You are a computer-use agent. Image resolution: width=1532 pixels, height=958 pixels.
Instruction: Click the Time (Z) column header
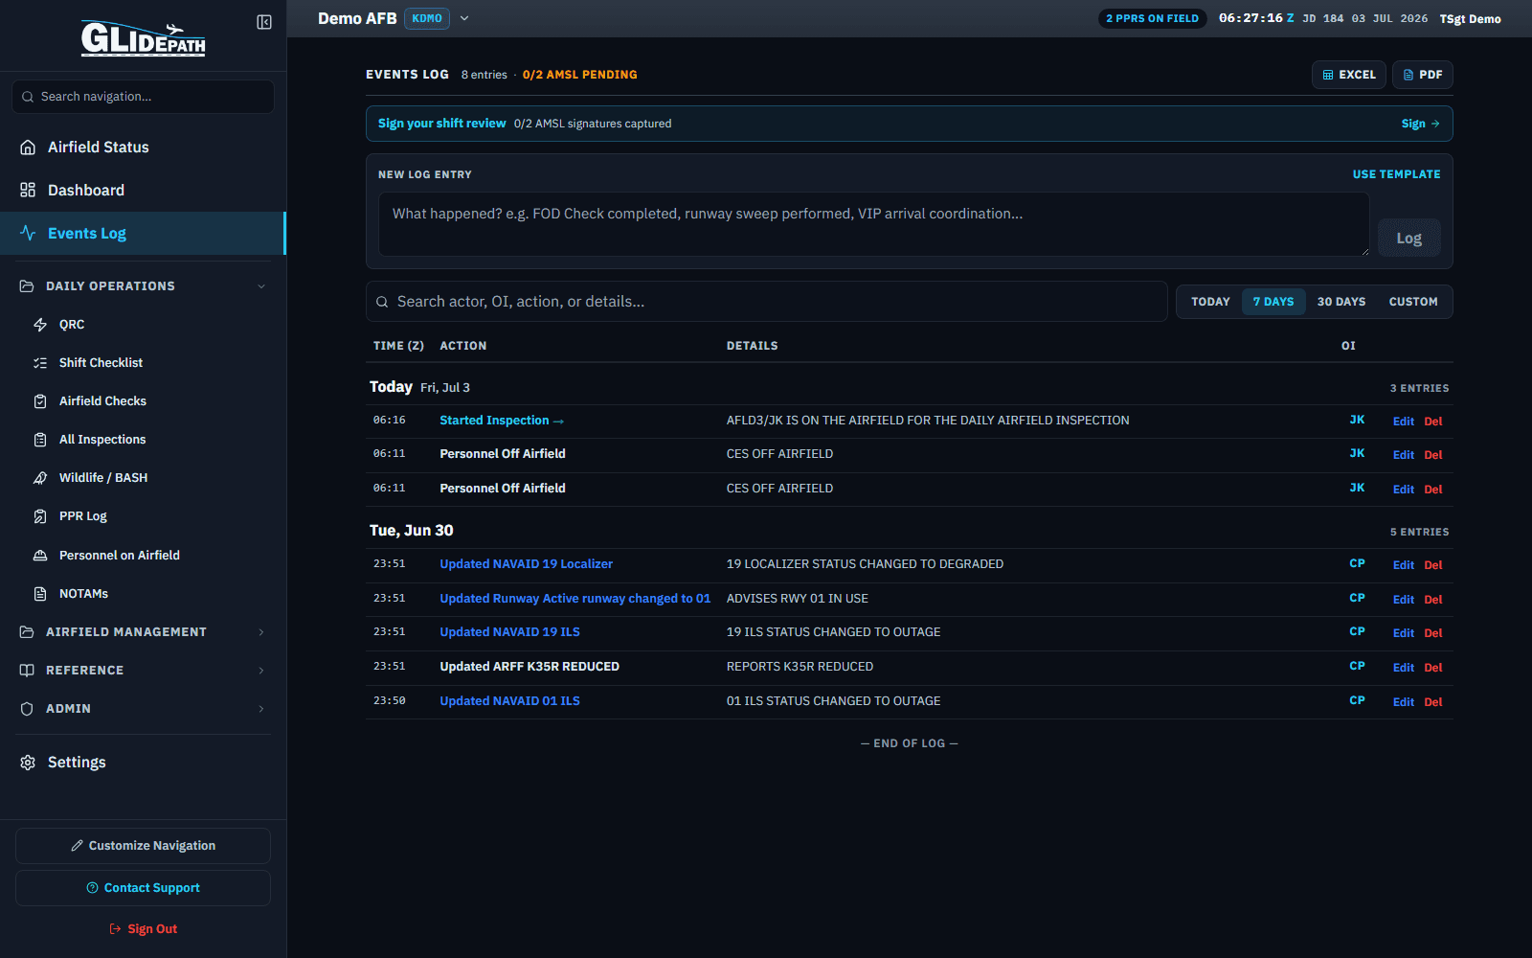pyautogui.click(x=398, y=346)
